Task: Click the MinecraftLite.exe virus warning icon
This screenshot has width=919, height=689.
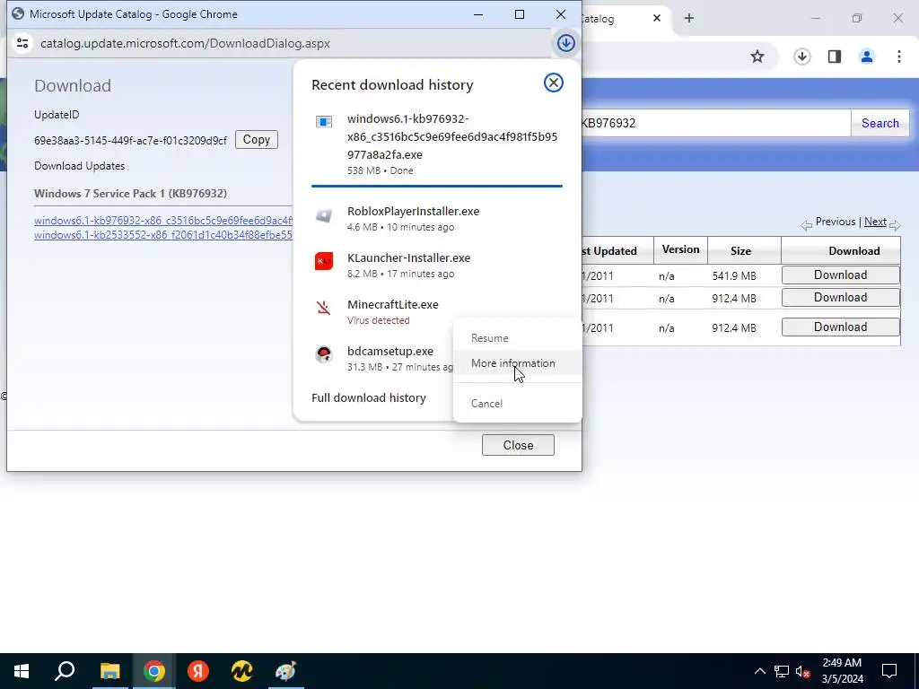Action: (x=323, y=307)
